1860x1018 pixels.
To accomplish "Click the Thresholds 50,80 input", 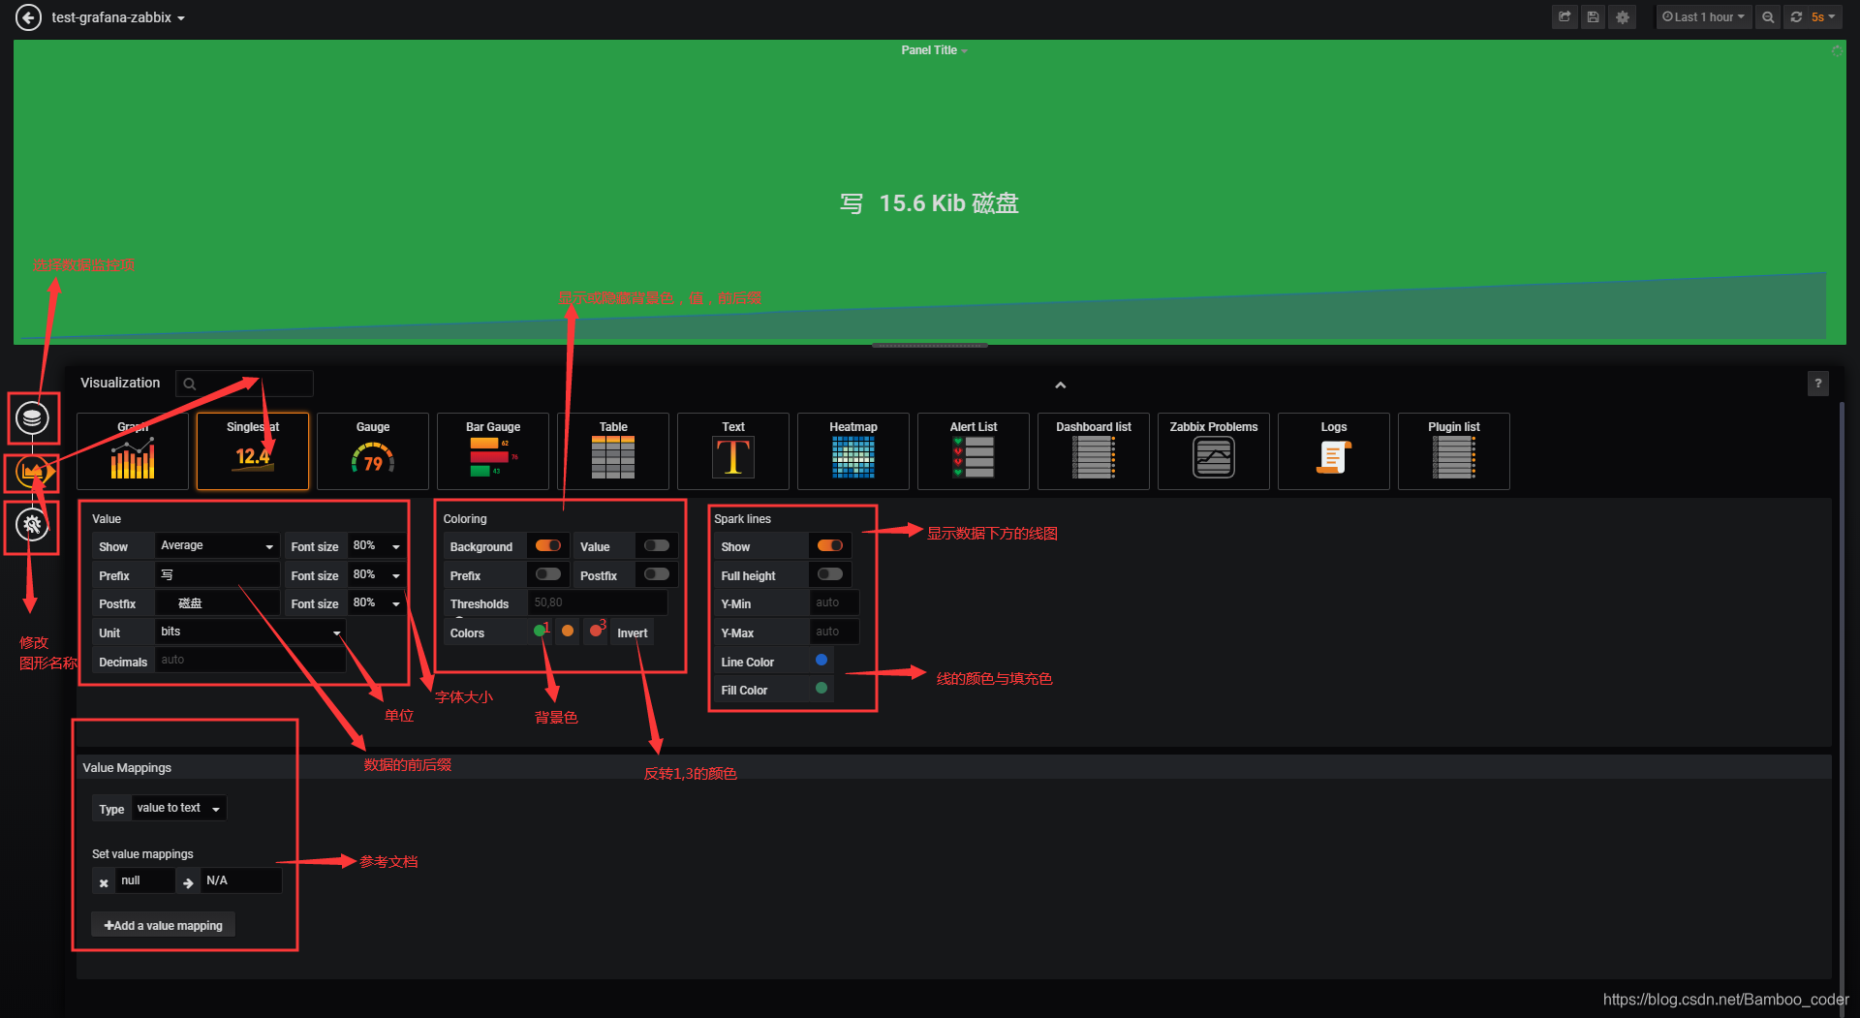I will [598, 603].
